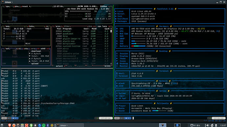Click the tmux taskbar window button
This screenshot has width=227, height=127.
(70, 125)
